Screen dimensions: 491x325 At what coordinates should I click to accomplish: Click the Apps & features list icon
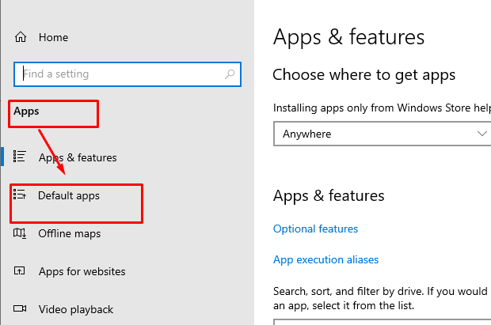21,157
